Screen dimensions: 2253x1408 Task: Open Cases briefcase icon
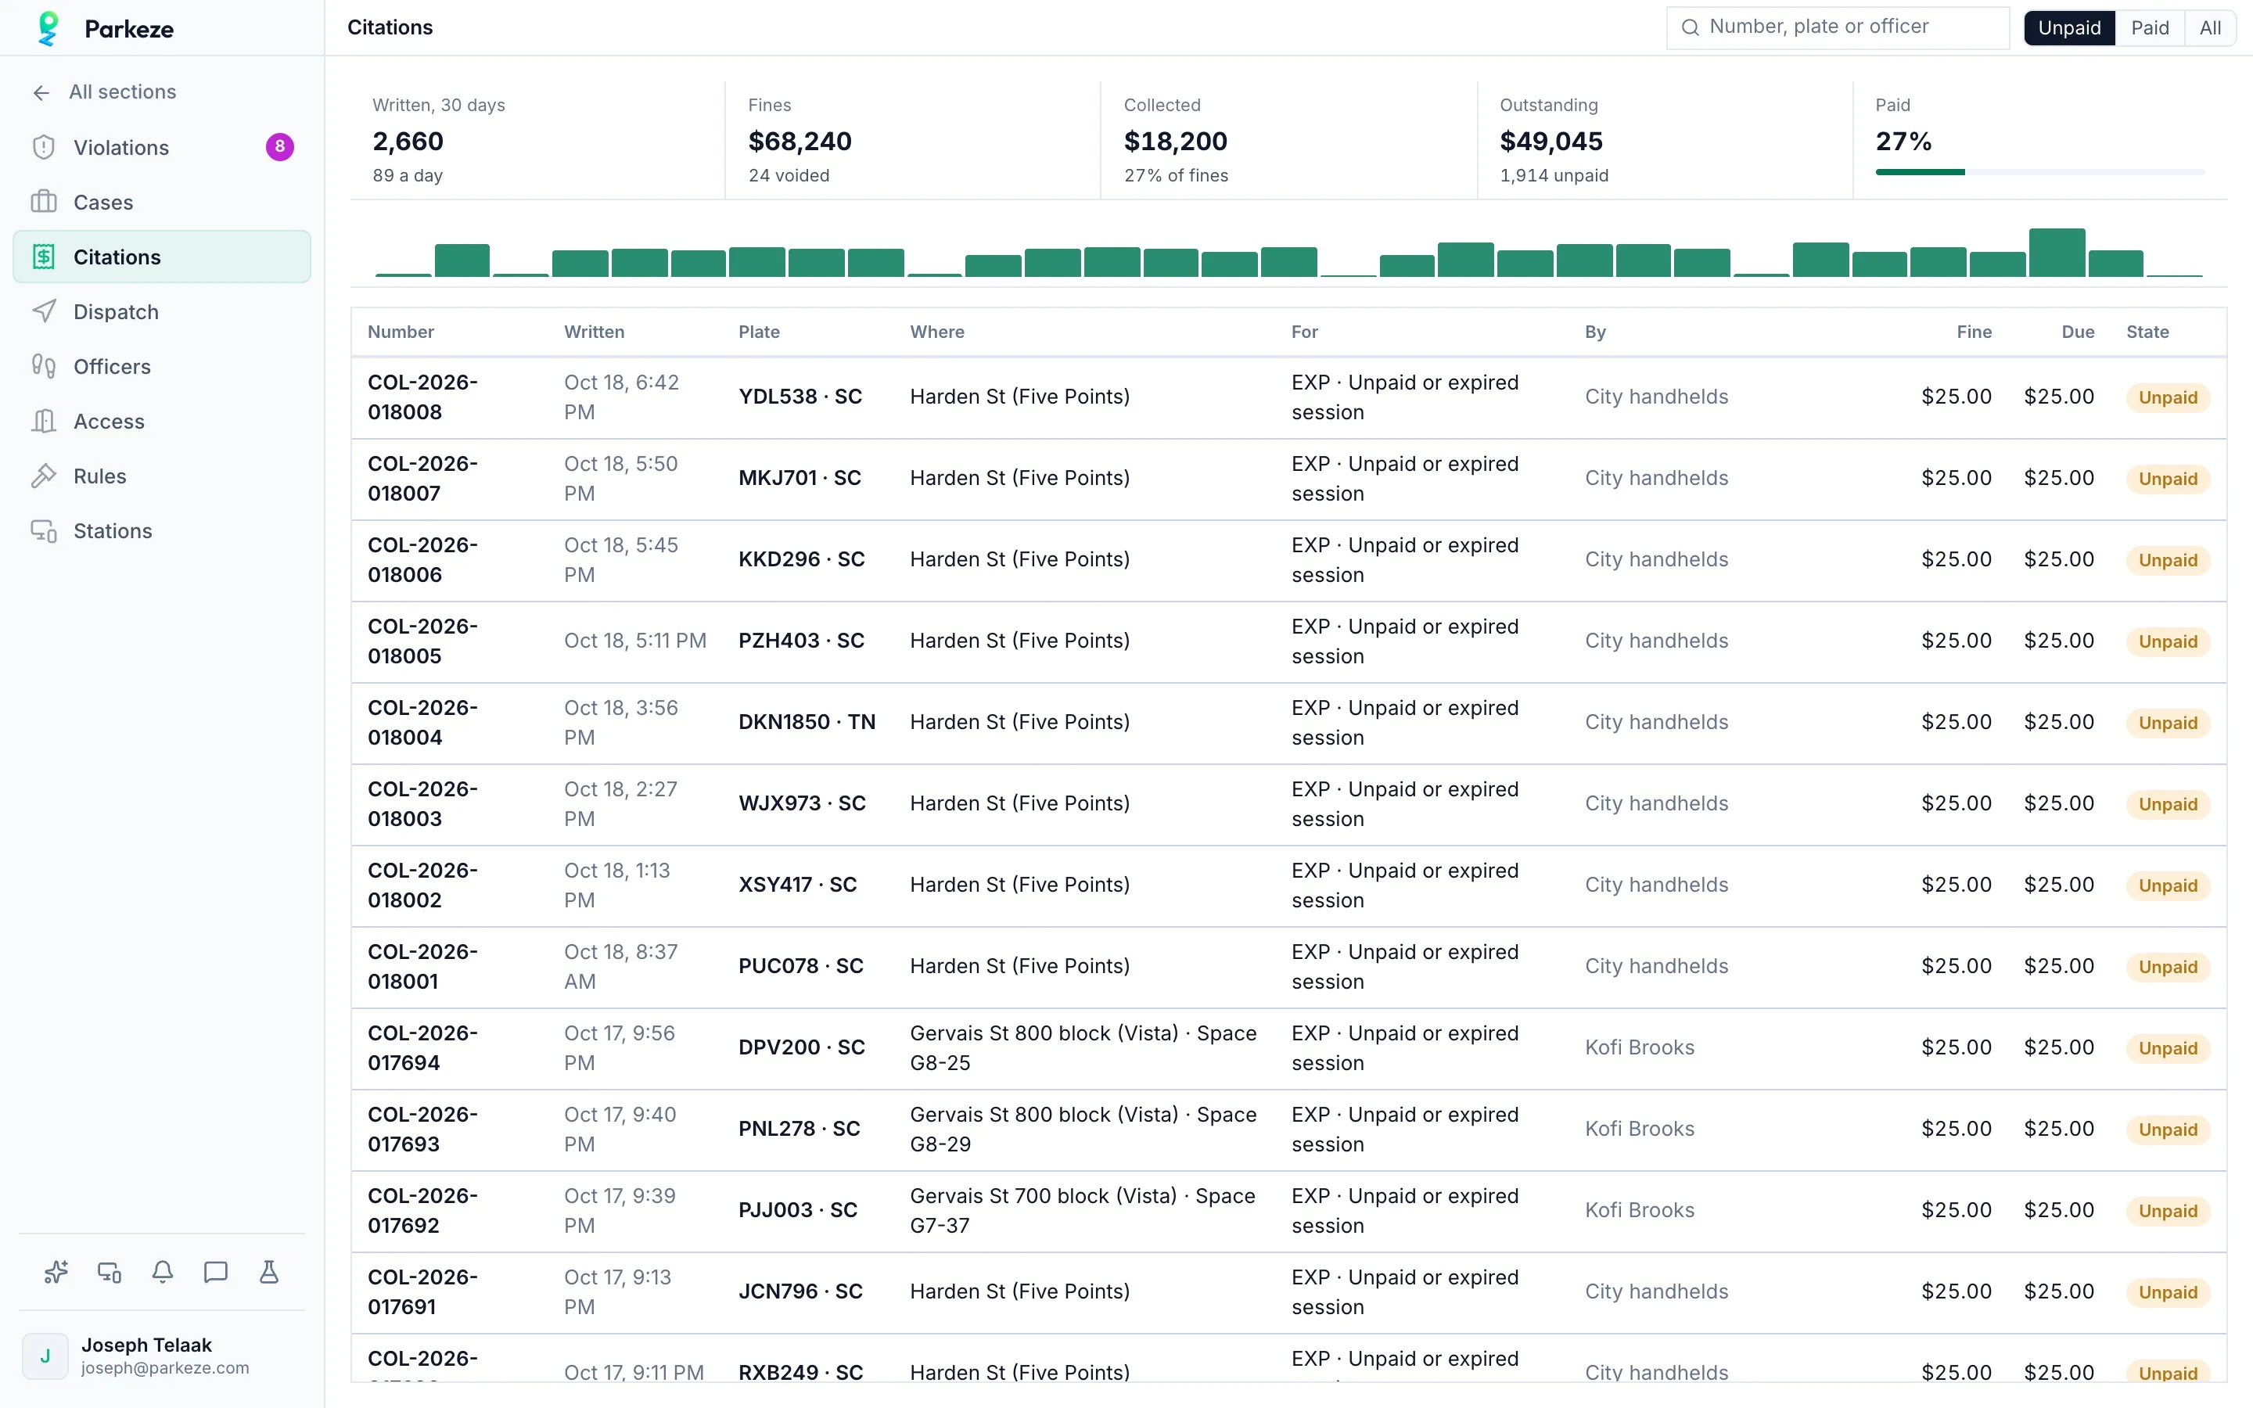(44, 202)
